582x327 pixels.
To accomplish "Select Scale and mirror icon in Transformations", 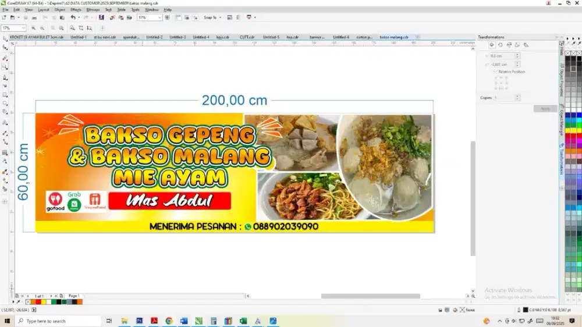I will coord(509,45).
